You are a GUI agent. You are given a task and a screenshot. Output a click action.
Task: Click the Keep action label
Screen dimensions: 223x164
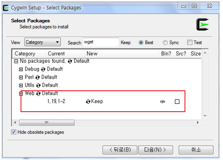coord(97,101)
